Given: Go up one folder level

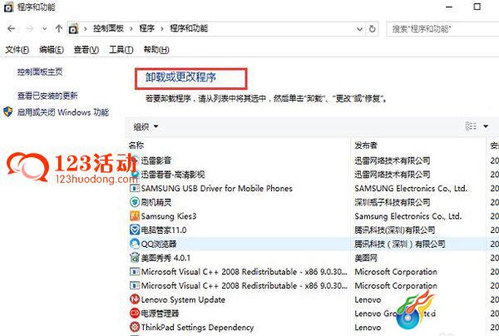Looking at the screenshot, I should click(58, 28).
